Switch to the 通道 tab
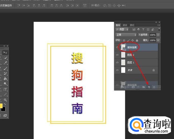 pos(125,25)
